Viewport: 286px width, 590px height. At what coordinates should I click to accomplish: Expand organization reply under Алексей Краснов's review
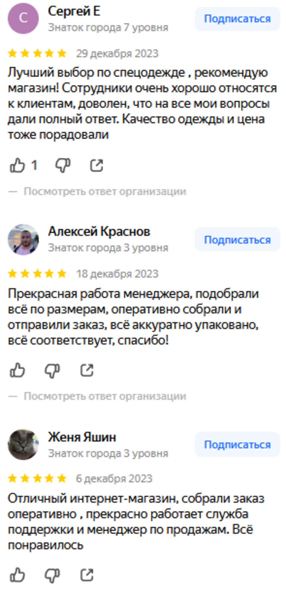coord(105,396)
